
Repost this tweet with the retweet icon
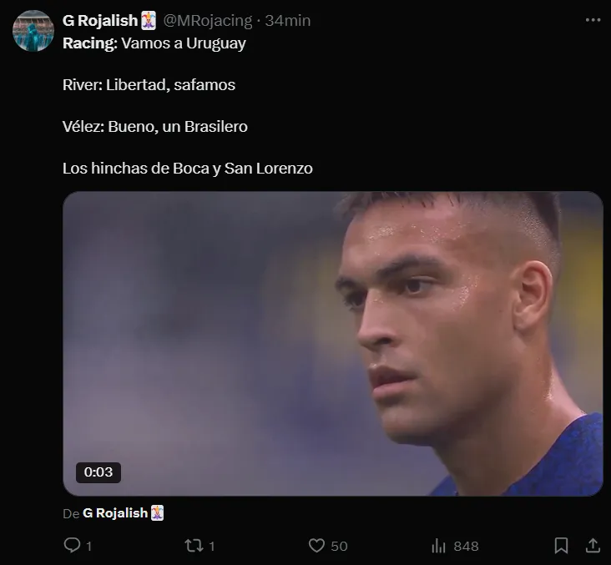193,546
